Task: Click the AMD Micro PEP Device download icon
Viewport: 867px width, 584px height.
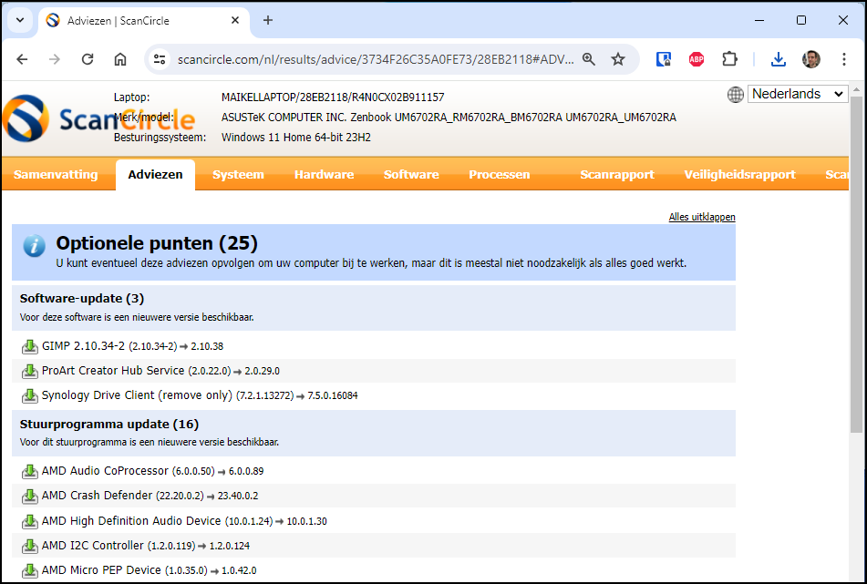Action: click(x=29, y=570)
